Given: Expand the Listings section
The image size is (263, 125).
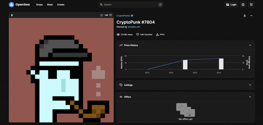Looking at the screenshot, I should click(250, 85).
